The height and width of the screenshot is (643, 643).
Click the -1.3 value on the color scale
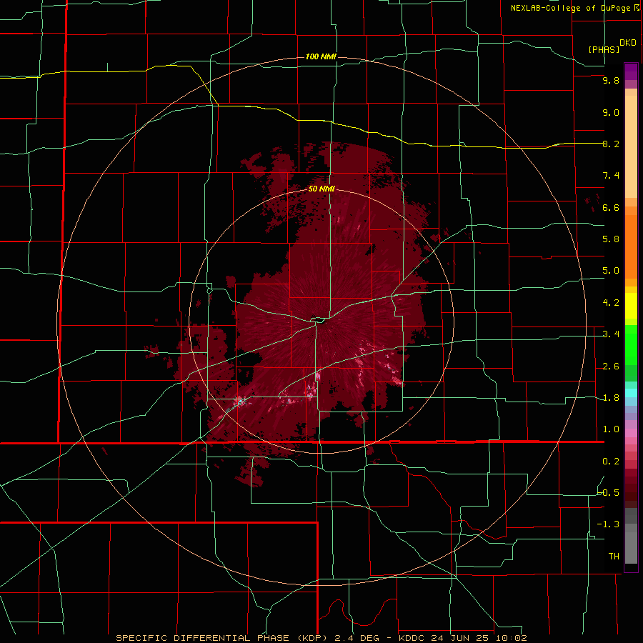(x=608, y=524)
